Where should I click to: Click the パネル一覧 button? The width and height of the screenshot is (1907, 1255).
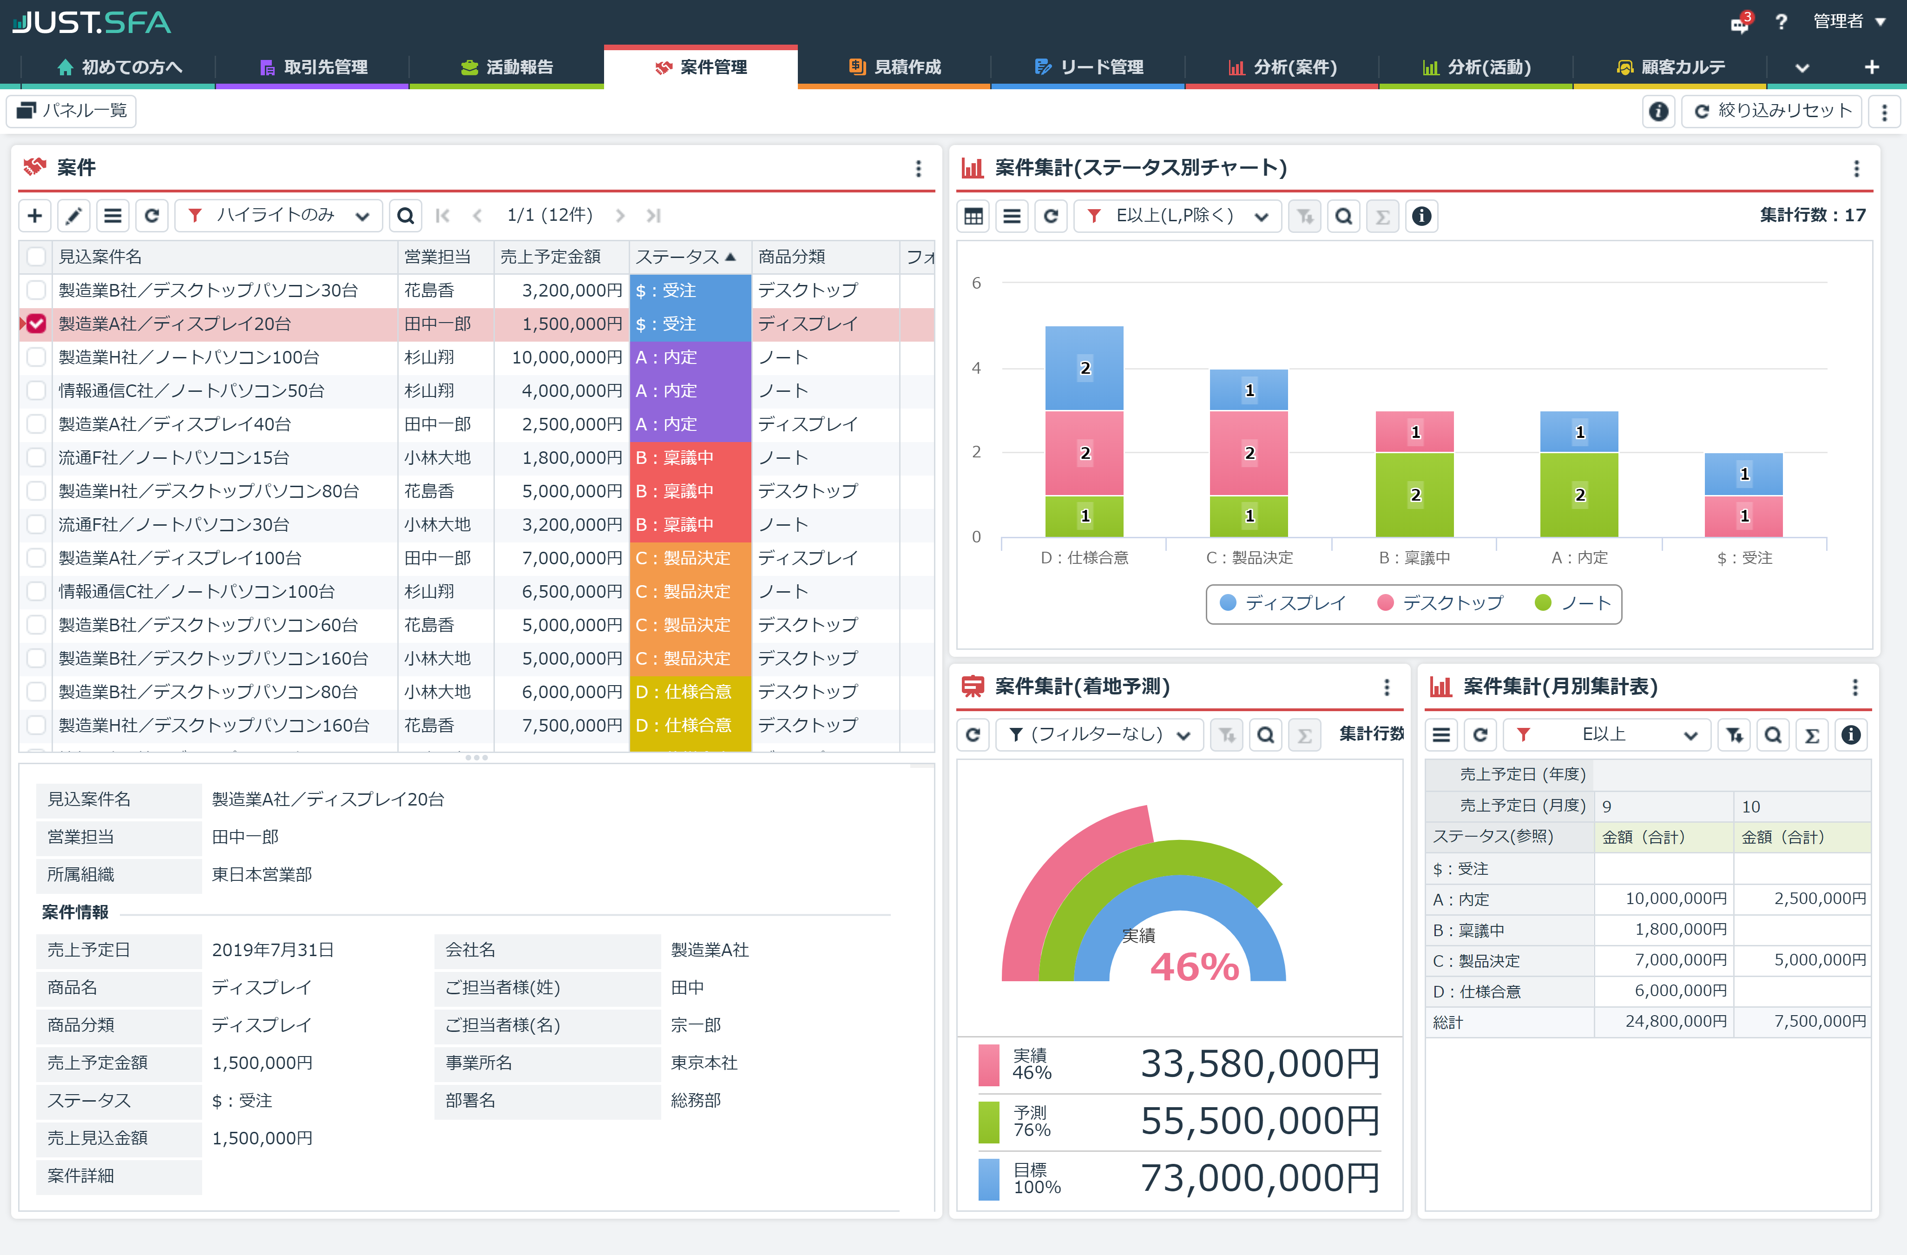[x=72, y=112]
